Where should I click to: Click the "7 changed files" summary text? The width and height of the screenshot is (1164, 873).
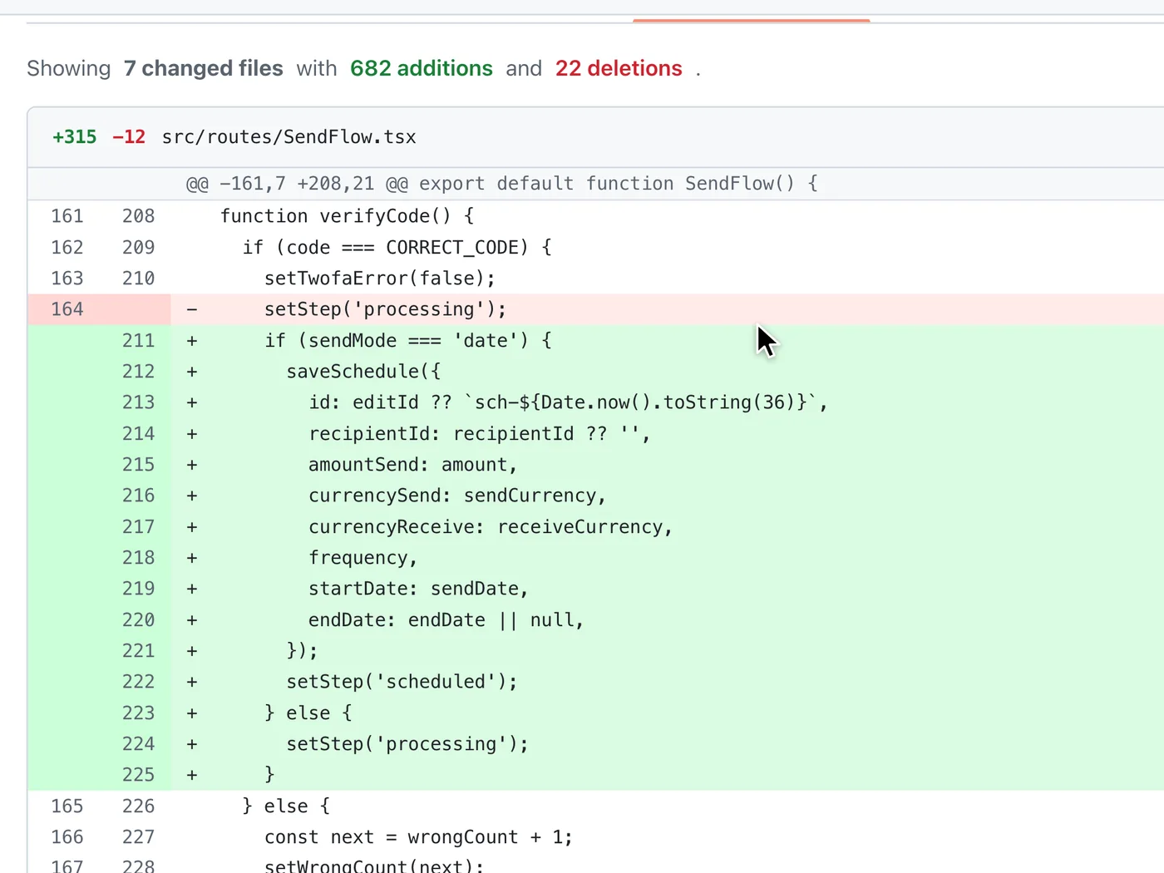coord(204,68)
